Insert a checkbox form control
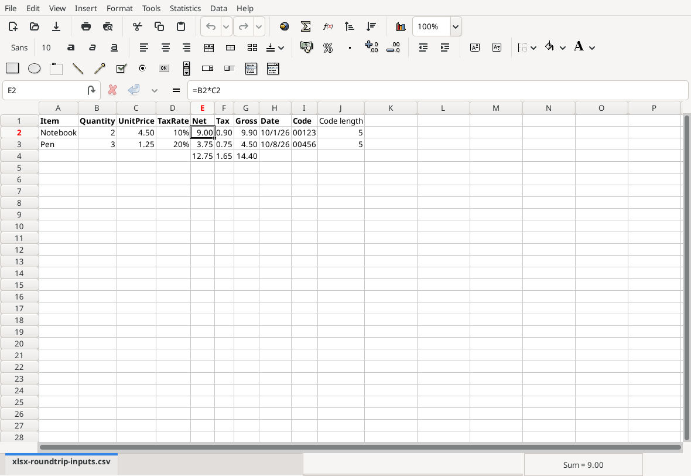691x476 pixels. [x=121, y=69]
